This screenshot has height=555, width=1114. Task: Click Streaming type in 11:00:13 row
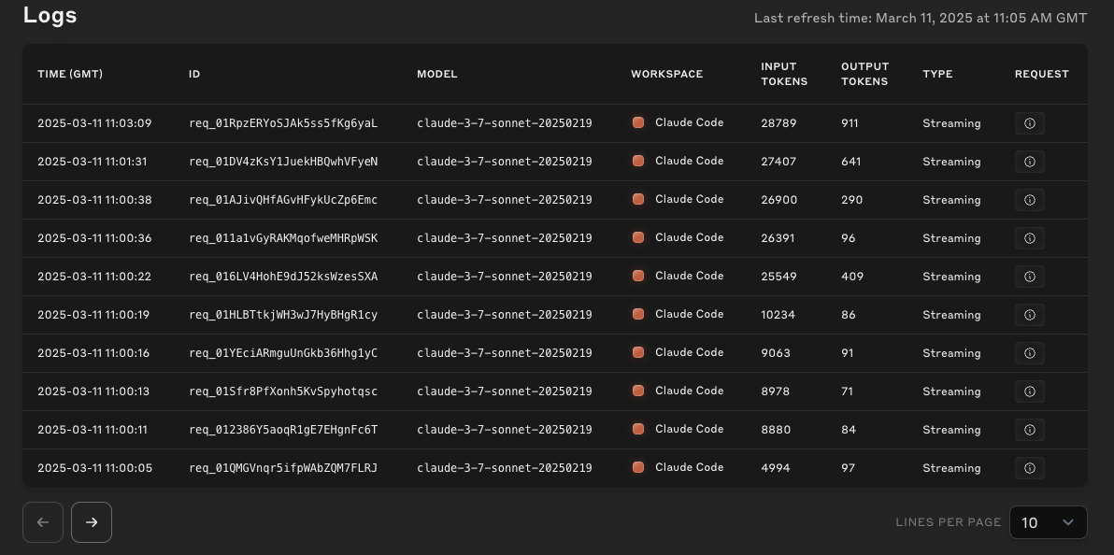pyautogui.click(x=951, y=391)
